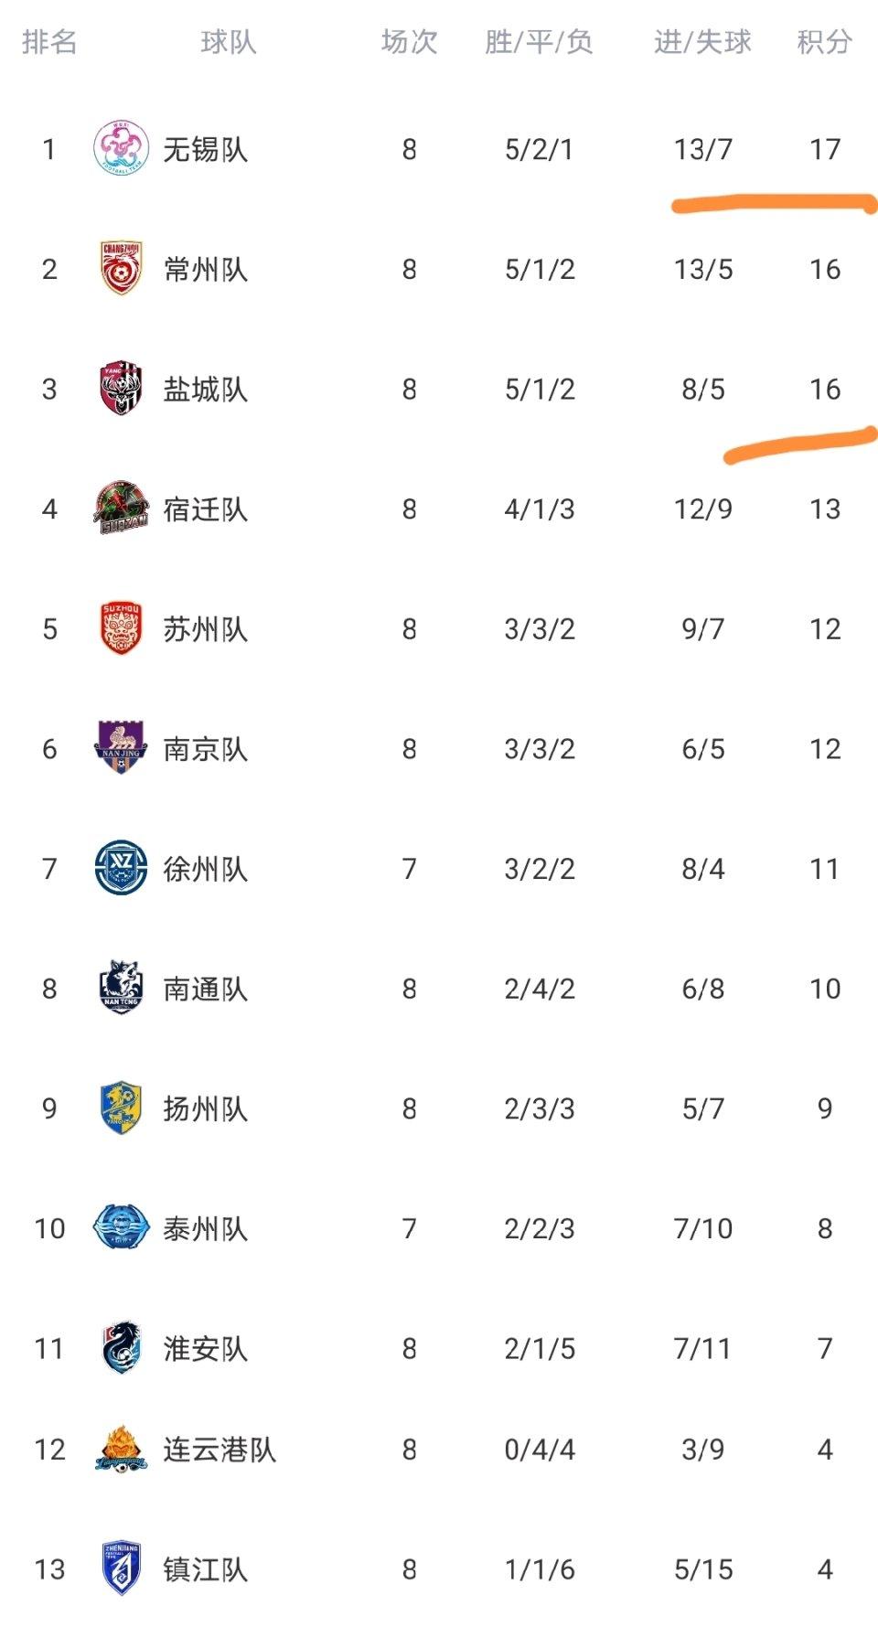Select the 宿迁队 team emblem
The width and height of the screenshot is (878, 1627).
coord(122,508)
